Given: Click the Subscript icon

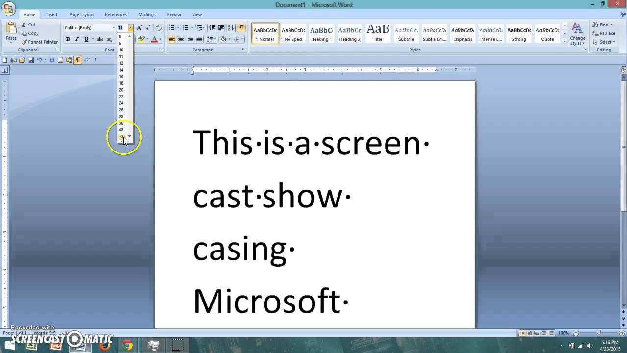Looking at the screenshot, I should point(110,39).
